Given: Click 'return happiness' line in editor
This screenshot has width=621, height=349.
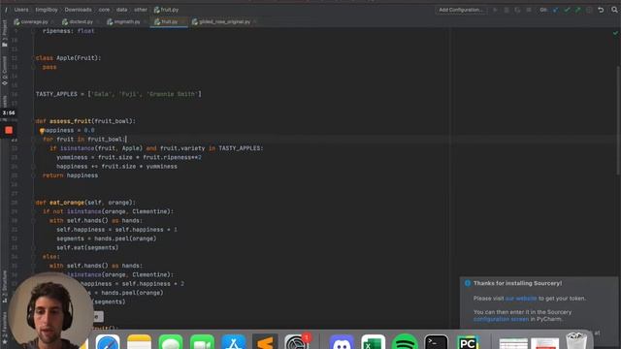Looking at the screenshot, I should pos(70,175).
